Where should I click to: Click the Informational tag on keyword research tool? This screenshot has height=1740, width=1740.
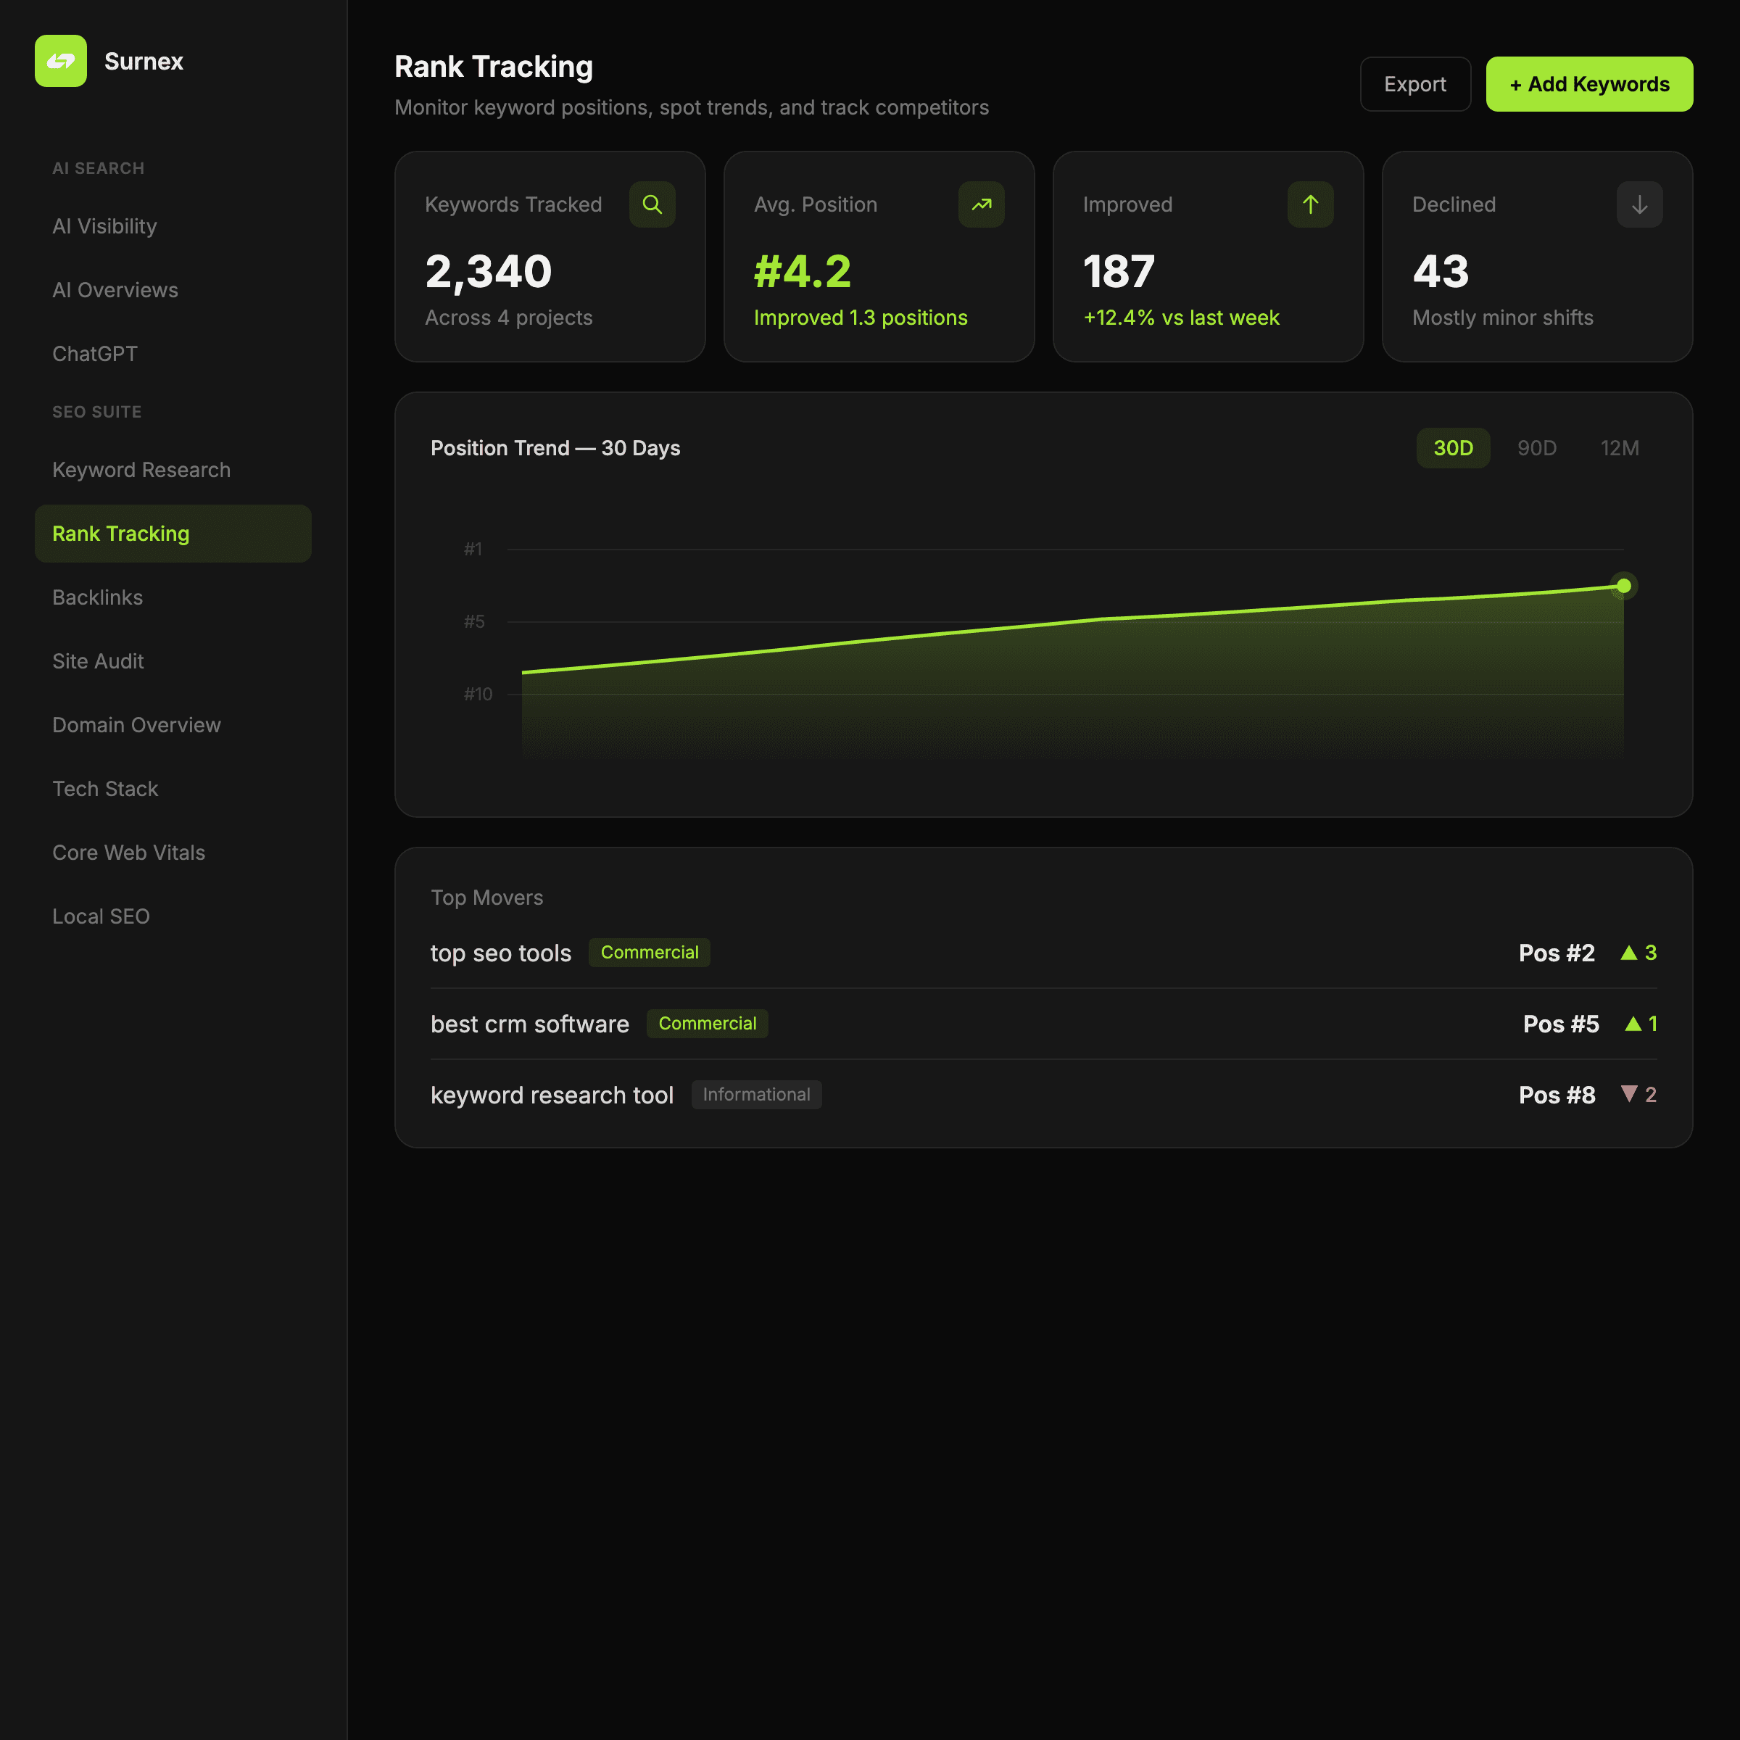[756, 1094]
